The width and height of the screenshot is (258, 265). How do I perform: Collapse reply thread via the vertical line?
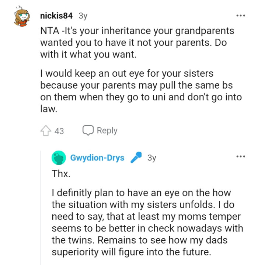click(41, 207)
